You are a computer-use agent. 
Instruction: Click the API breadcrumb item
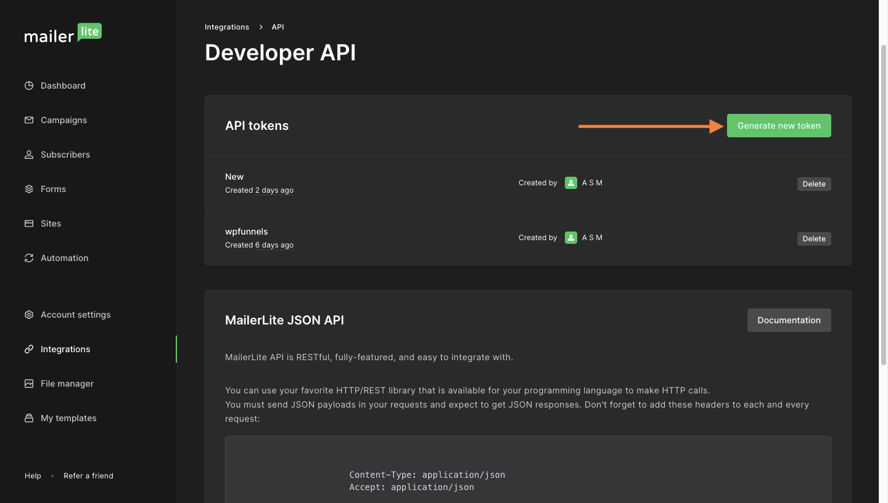pos(277,27)
